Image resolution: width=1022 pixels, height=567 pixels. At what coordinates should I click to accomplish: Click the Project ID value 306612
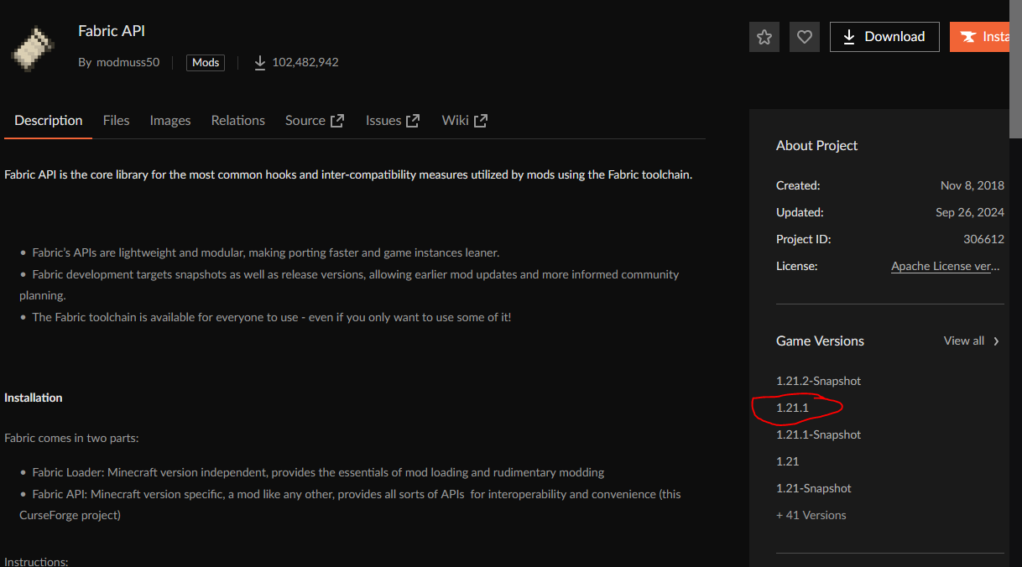pyautogui.click(x=983, y=239)
